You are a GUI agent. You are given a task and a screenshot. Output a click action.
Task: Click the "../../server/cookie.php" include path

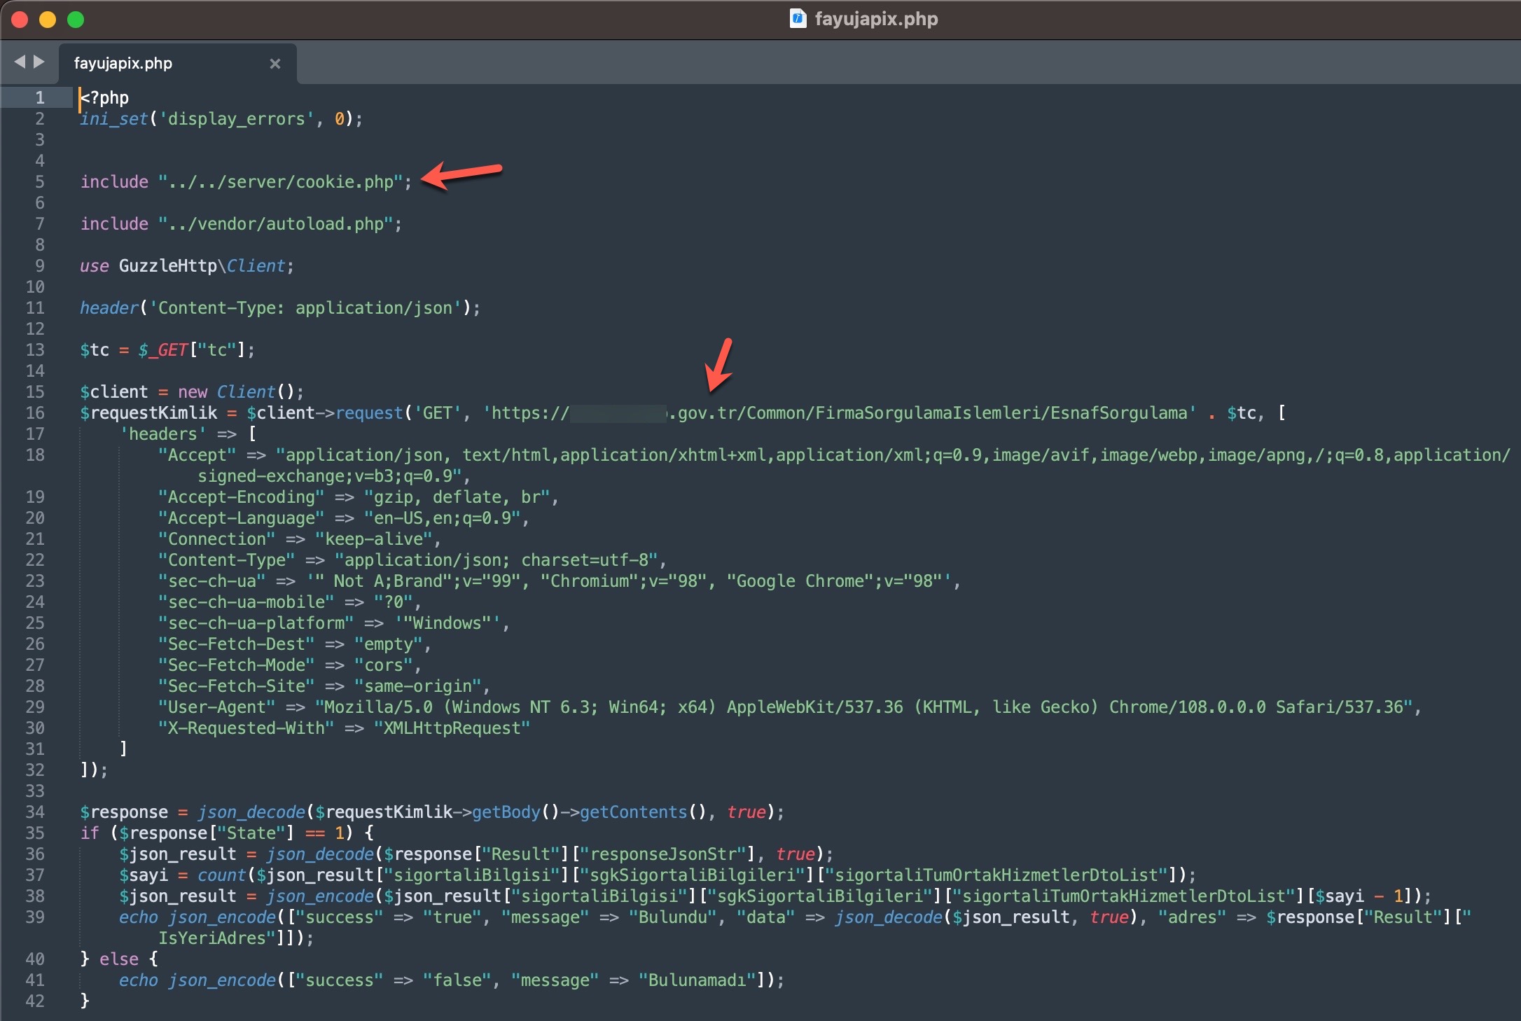(x=280, y=181)
